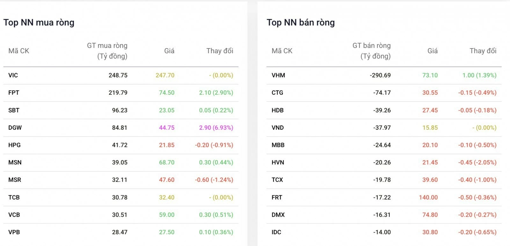Screen dimensions: 510x246
Task: Select the MBB ticker symbol
Action: coord(278,145)
